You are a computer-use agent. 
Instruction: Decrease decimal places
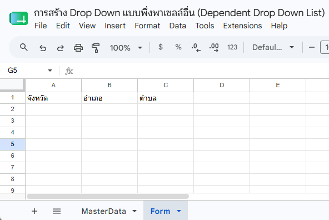coord(196,48)
